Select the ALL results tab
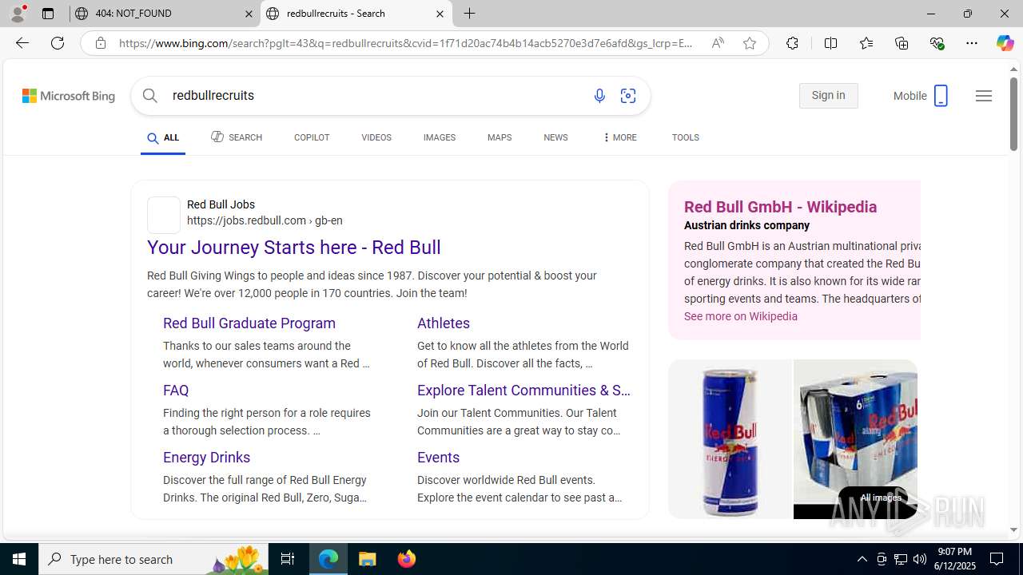 click(x=163, y=138)
